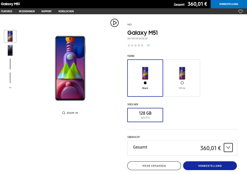The height and width of the screenshot is (174, 247).
Task: Add phone to wishlist with heart icon
Action: [x=241, y=11]
